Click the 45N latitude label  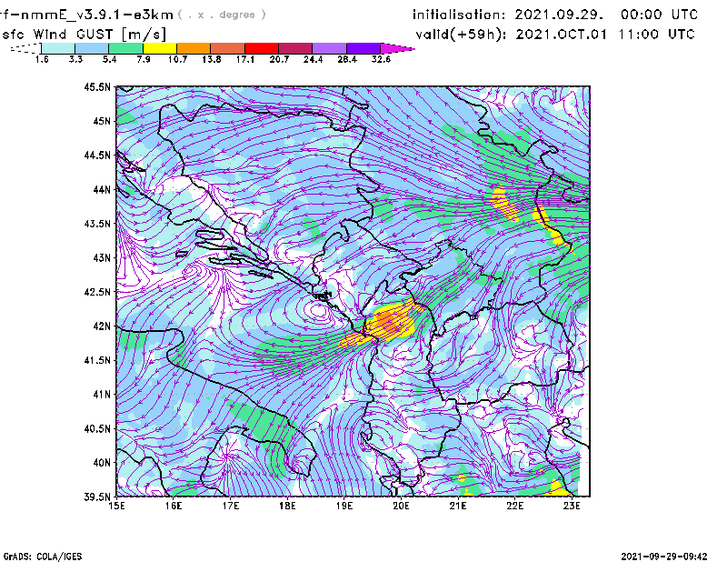102,121
